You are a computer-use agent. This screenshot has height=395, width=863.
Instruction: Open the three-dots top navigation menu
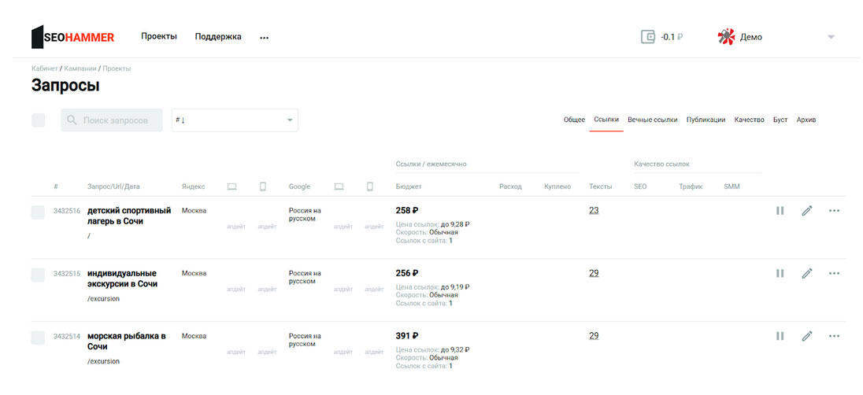click(x=264, y=37)
